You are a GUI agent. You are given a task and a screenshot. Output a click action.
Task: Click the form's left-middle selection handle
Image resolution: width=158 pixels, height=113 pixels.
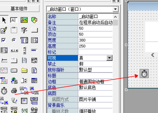point(126,45)
